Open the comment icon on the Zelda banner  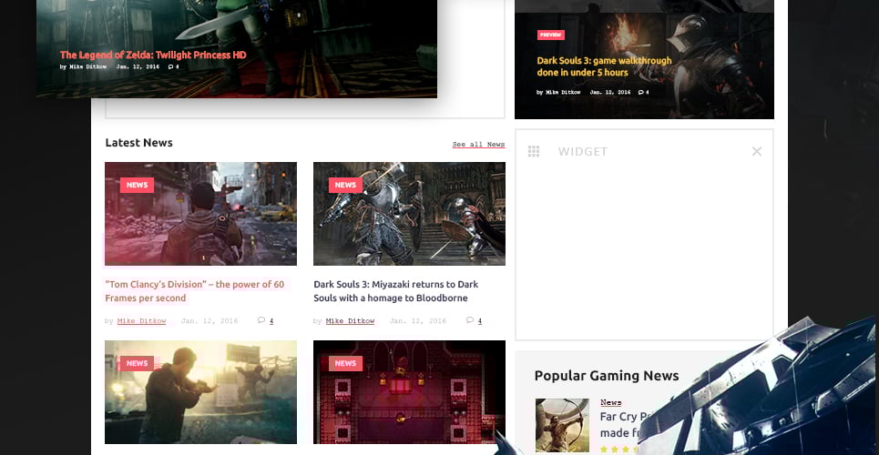(x=171, y=66)
